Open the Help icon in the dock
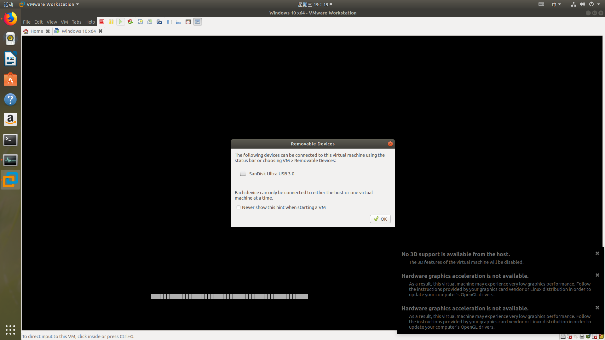The width and height of the screenshot is (605, 340). pos(10,99)
